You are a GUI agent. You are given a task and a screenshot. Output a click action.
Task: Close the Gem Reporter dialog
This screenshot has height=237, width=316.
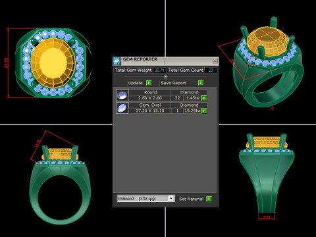215,61
